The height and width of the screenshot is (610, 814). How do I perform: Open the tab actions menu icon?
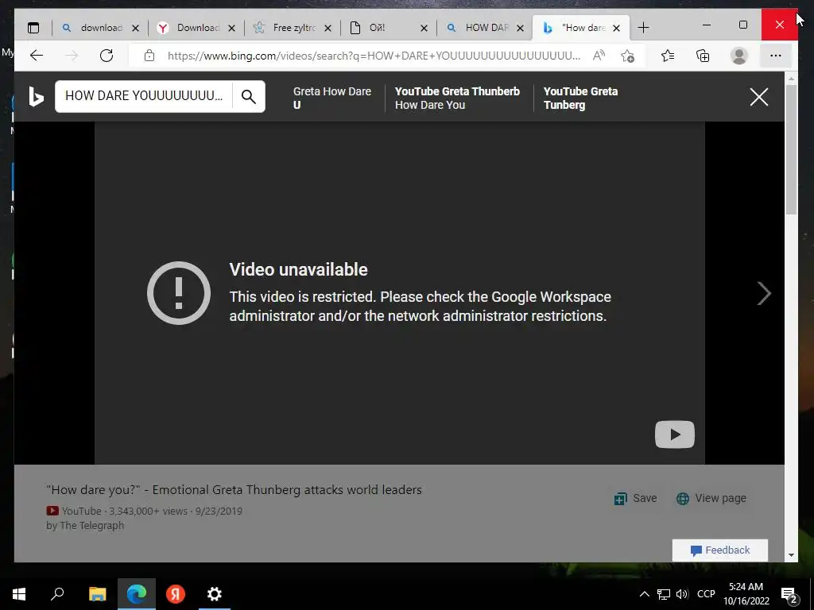(33, 28)
